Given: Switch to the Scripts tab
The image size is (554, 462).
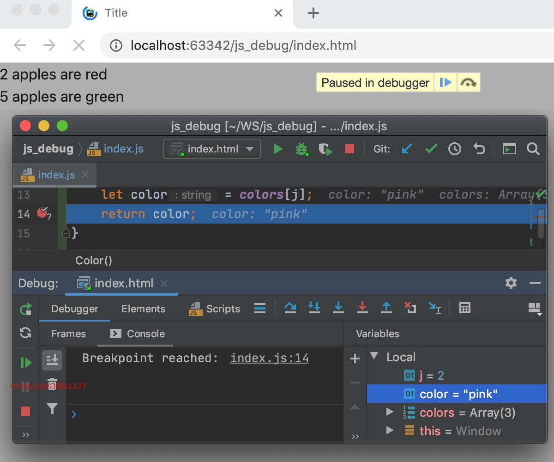Looking at the screenshot, I should (215, 309).
